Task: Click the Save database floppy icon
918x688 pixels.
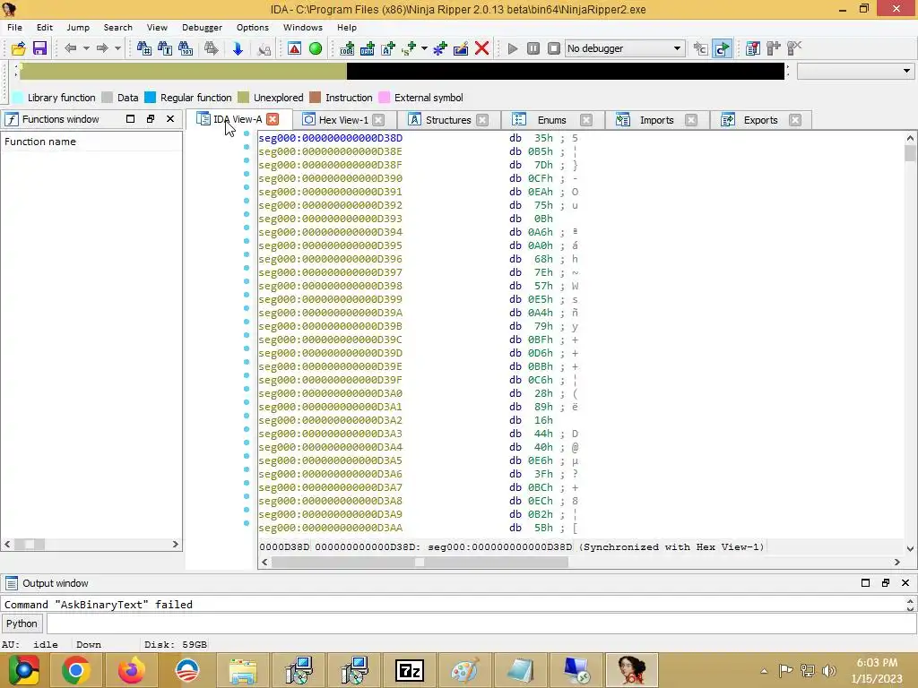Action: pyautogui.click(x=39, y=48)
